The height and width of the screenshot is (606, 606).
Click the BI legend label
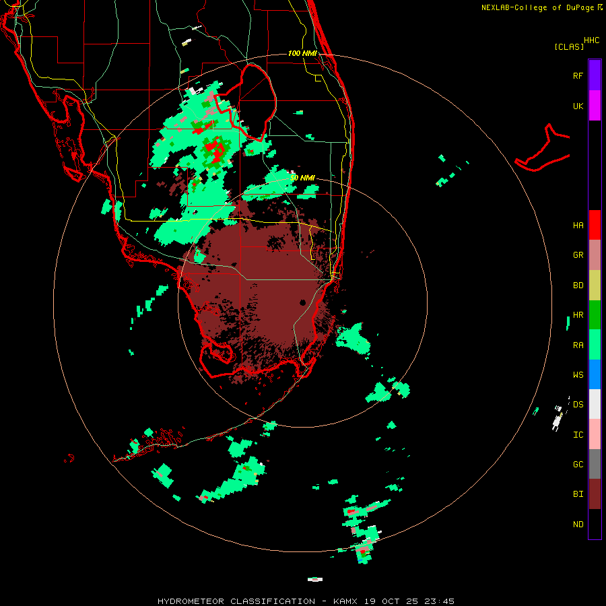click(578, 494)
